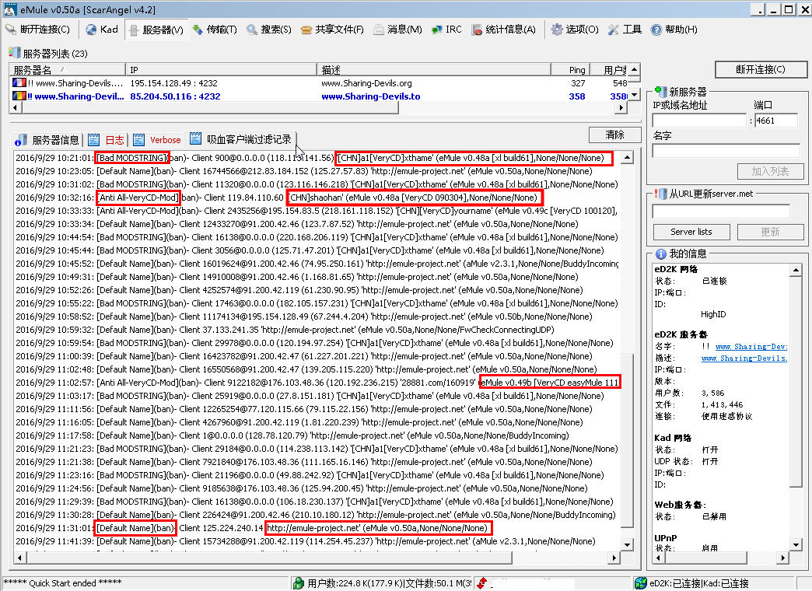Viewport: 812px width, 591px height.
Task: Click the server Name (名字) input field
Action: [726, 151]
